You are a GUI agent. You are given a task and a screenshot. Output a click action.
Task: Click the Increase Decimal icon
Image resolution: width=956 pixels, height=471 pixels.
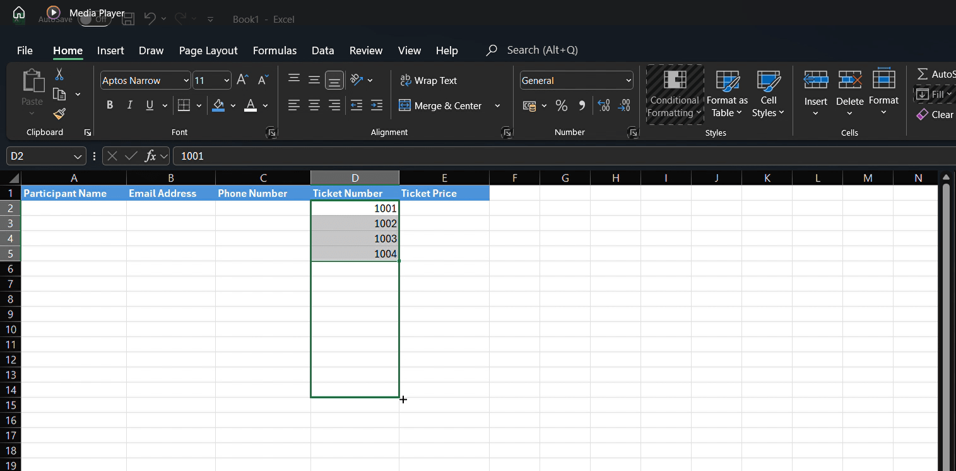603,106
